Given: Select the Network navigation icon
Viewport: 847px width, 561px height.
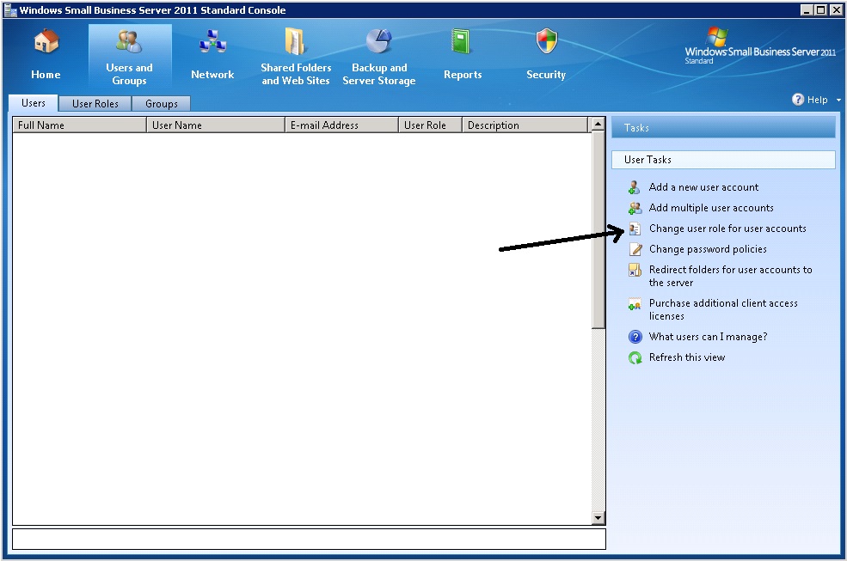Looking at the screenshot, I should pos(212,41).
